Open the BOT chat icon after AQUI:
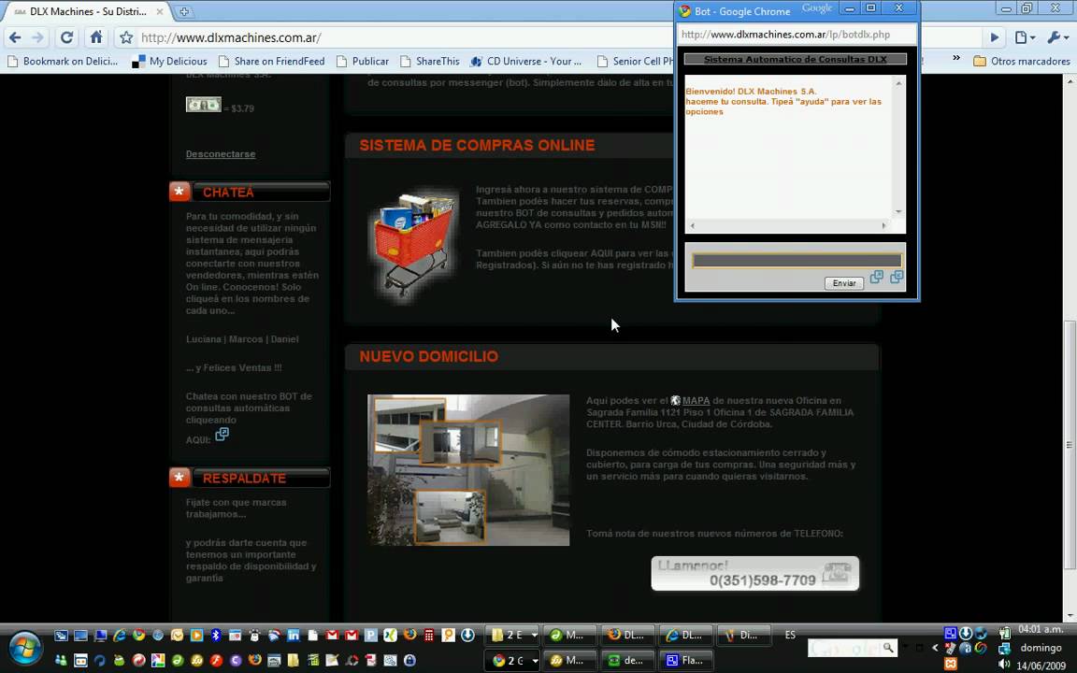This screenshot has height=673, width=1077. coord(222,434)
